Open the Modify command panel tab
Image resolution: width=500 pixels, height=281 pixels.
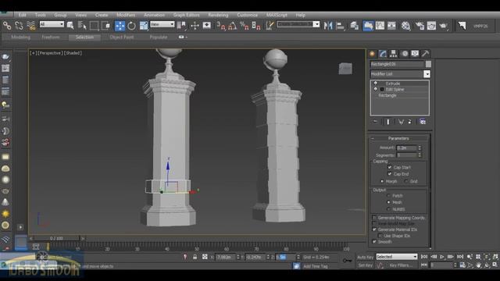pyautogui.click(x=383, y=54)
